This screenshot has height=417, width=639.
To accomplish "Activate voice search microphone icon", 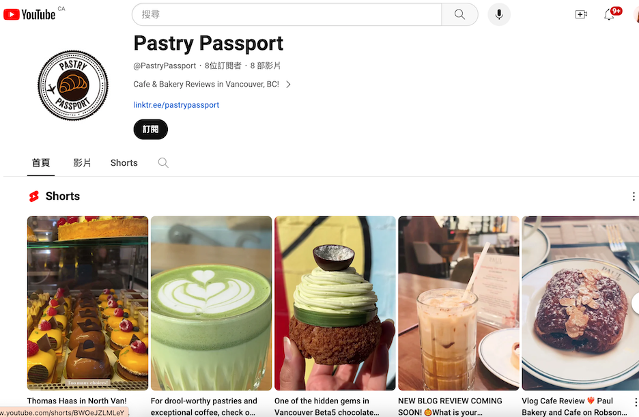I will (499, 14).
